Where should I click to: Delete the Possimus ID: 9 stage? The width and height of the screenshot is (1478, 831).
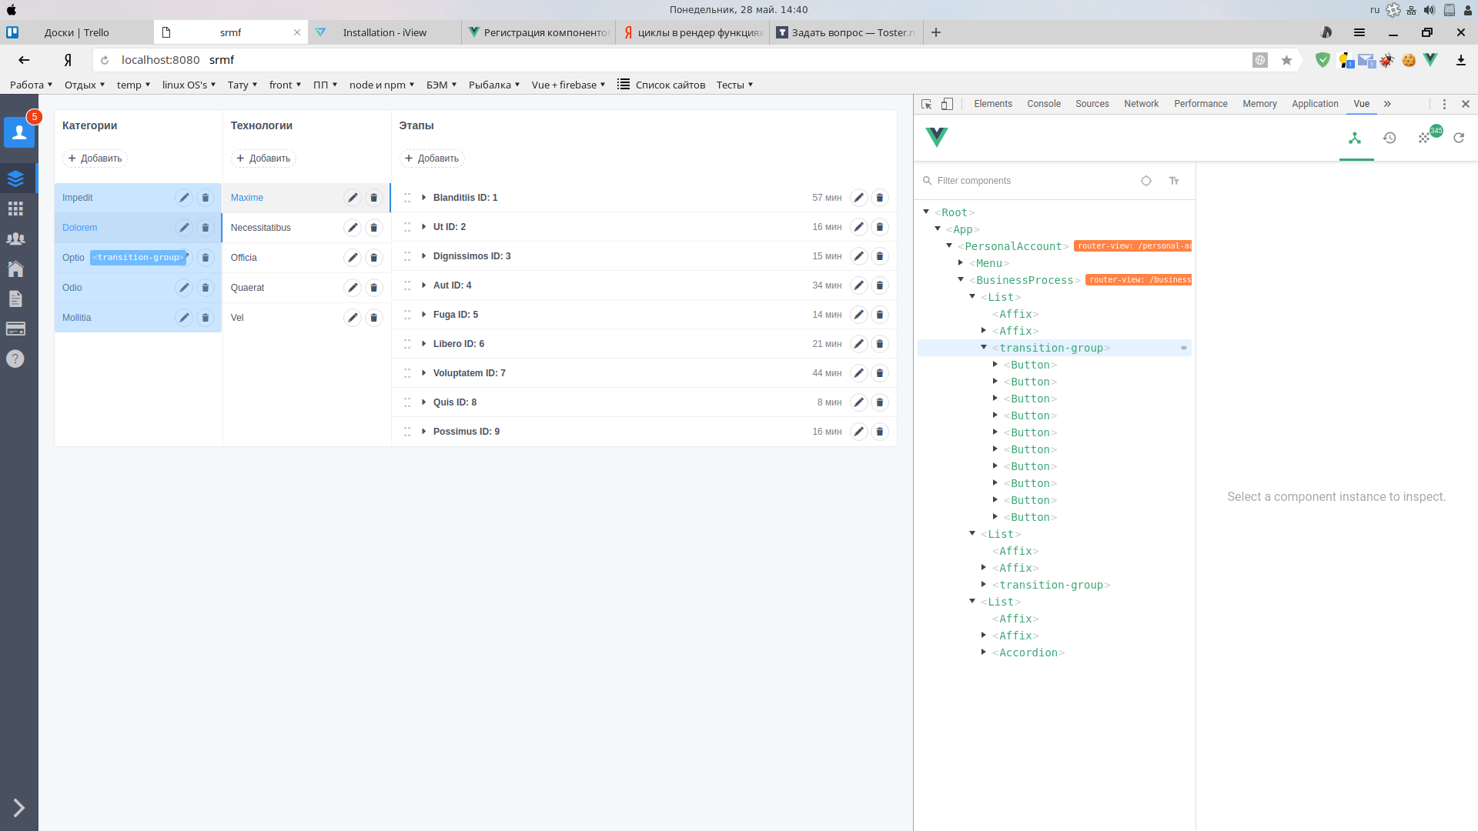pos(880,432)
